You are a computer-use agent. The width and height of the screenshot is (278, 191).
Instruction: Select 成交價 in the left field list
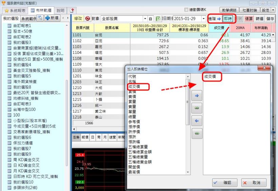134,87
